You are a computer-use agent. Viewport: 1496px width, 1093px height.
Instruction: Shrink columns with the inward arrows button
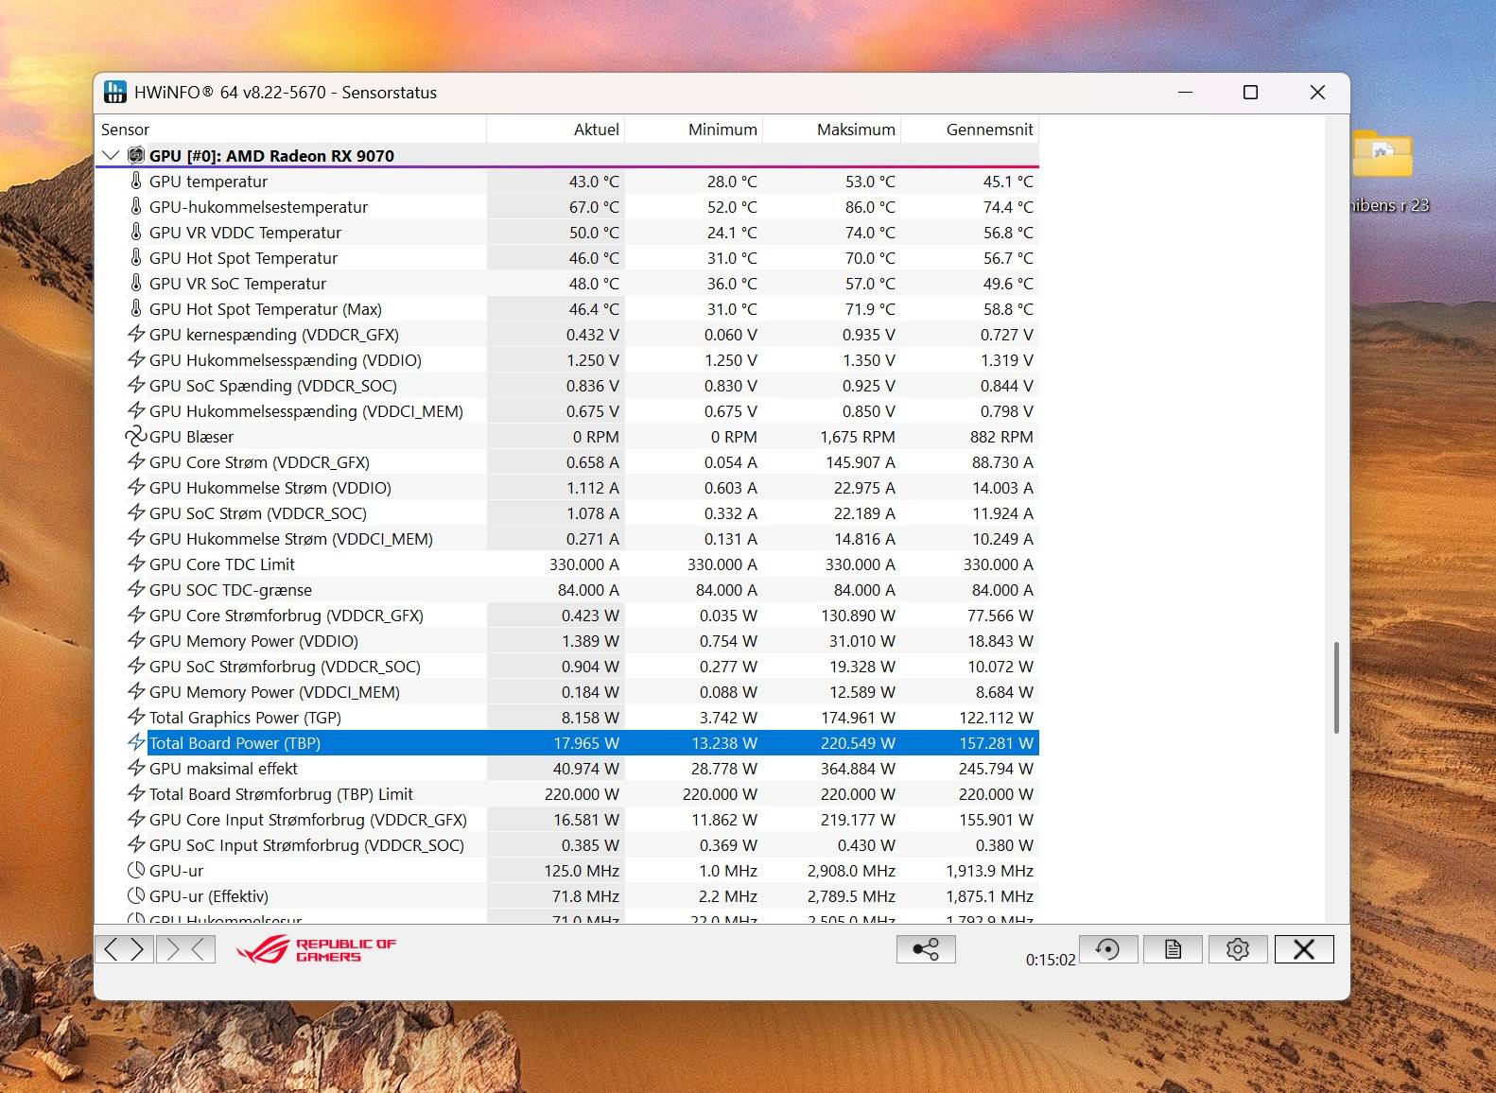185,949
